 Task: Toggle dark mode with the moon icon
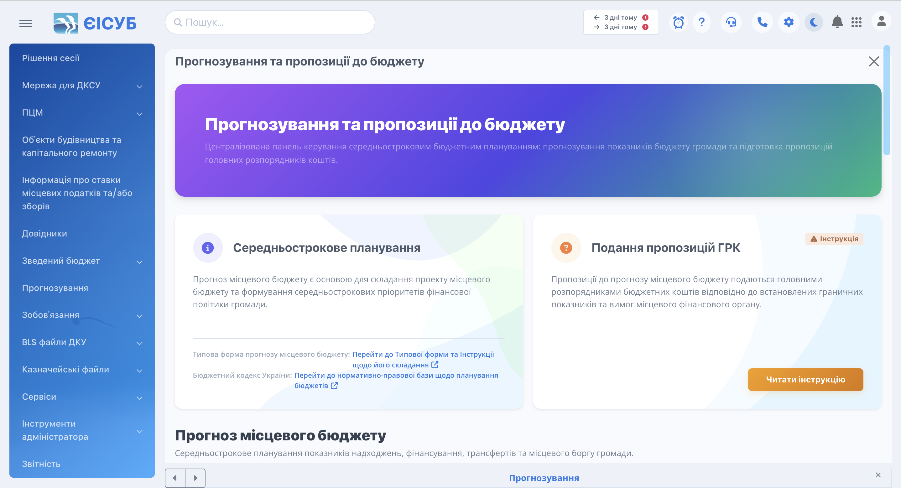(814, 22)
